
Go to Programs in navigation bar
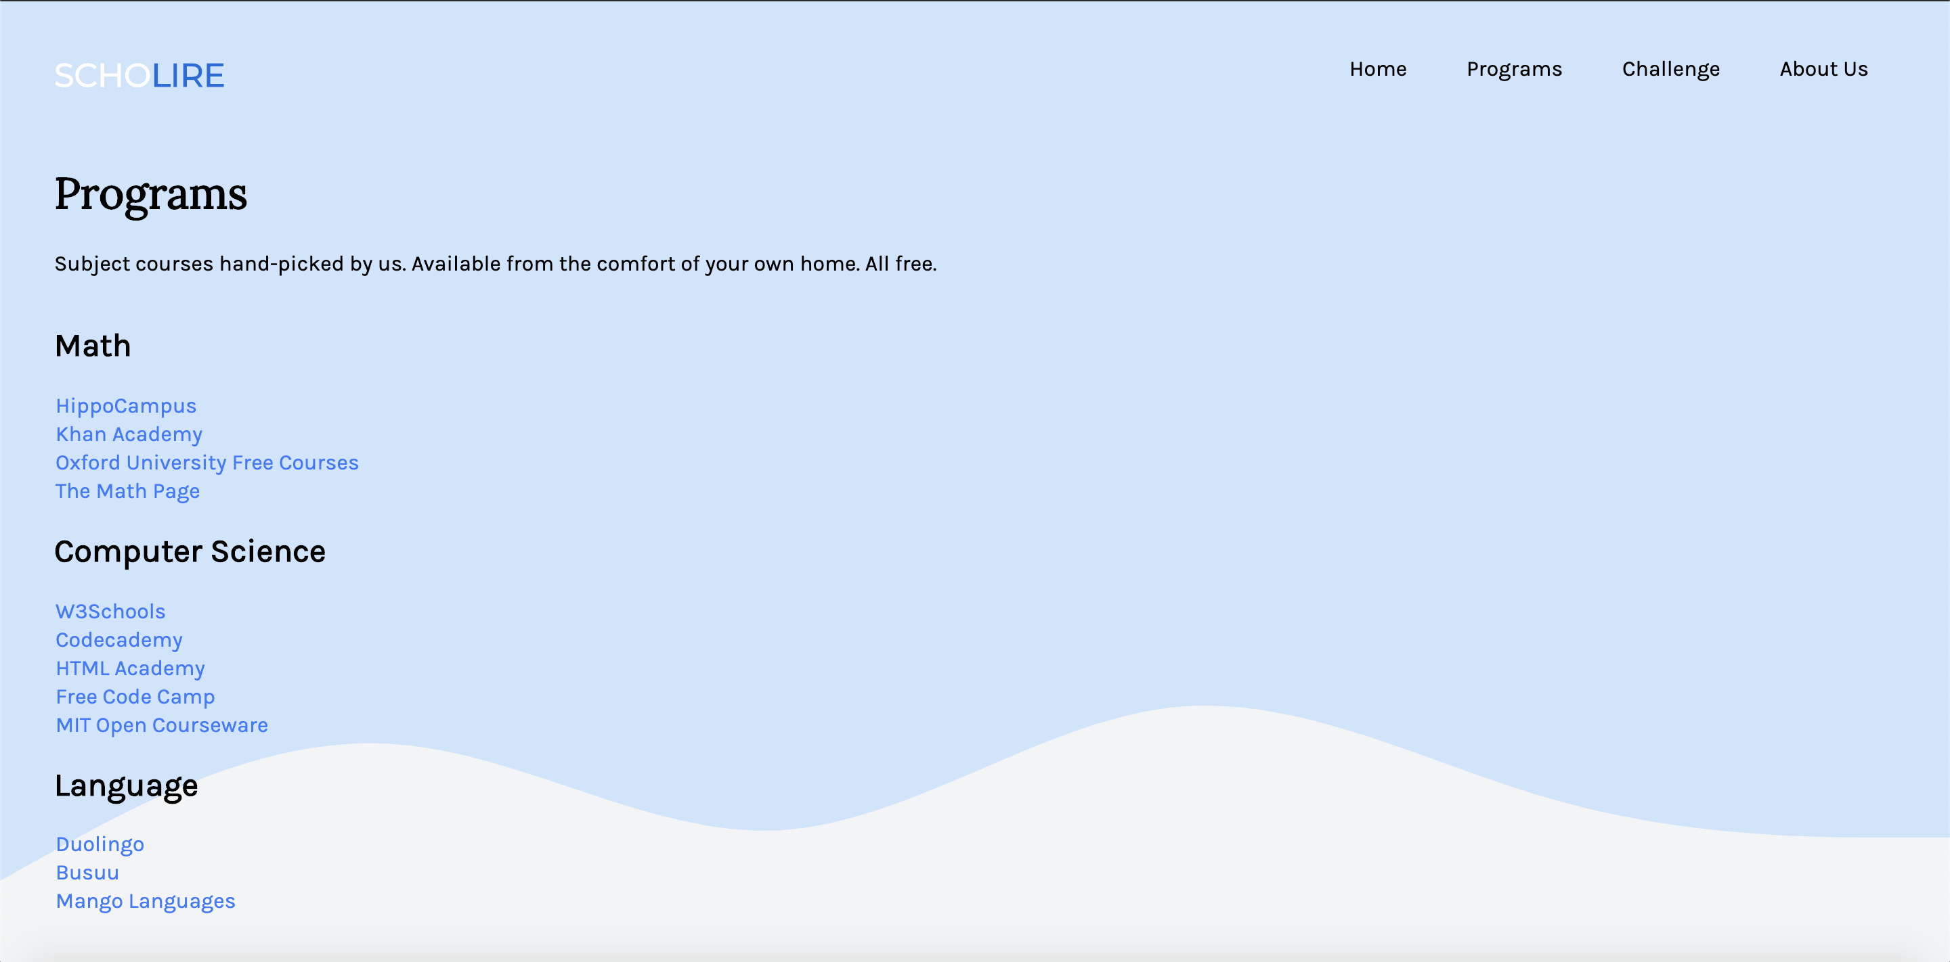tap(1514, 69)
